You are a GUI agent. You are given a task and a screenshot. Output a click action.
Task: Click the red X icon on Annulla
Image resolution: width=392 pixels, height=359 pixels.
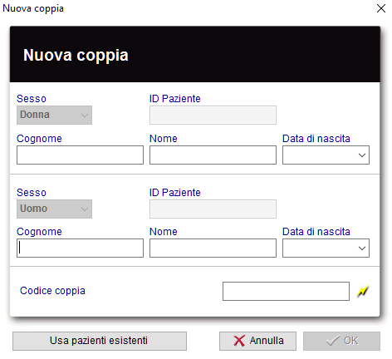point(239,341)
